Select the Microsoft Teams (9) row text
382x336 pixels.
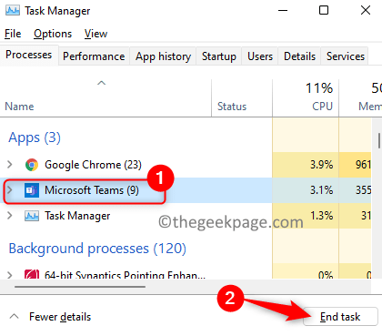click(92, 190)
